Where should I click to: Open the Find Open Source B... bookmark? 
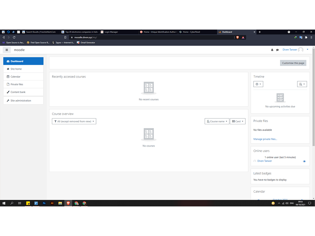tap(38, 42)
